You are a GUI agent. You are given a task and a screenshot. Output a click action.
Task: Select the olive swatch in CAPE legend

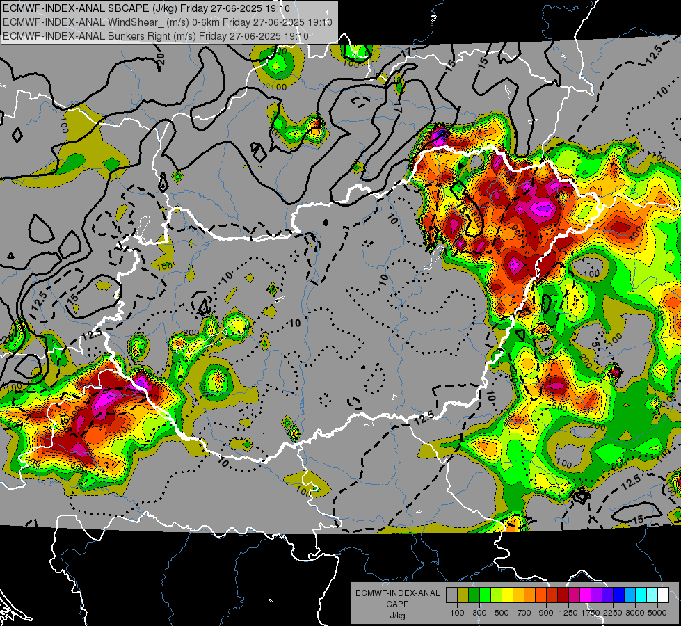click(x=463, y=595)
